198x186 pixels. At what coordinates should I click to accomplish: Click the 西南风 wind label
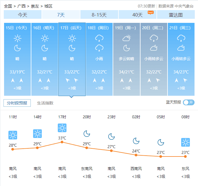coord(136,169)
